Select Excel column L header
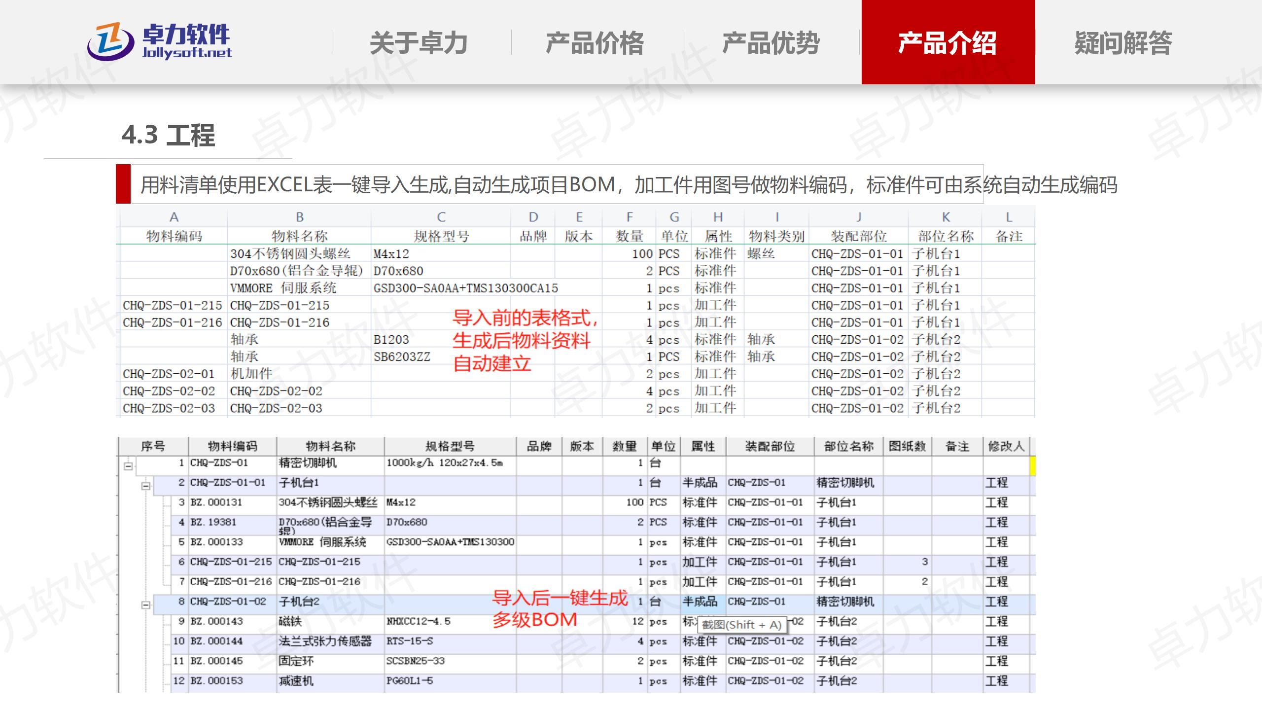This screenshot has width=1262, height=710. [1009, 217]
